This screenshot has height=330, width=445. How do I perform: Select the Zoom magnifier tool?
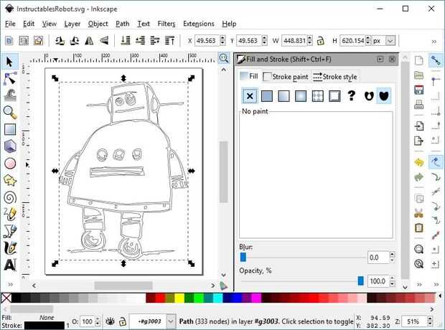tap(10, 112)
